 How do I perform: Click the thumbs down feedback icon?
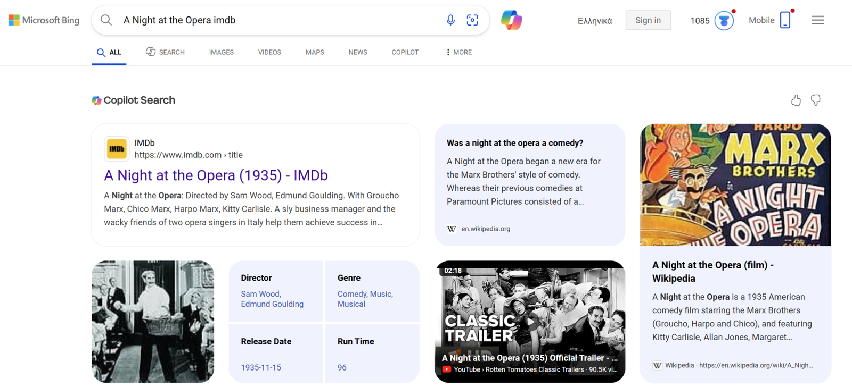816,100
